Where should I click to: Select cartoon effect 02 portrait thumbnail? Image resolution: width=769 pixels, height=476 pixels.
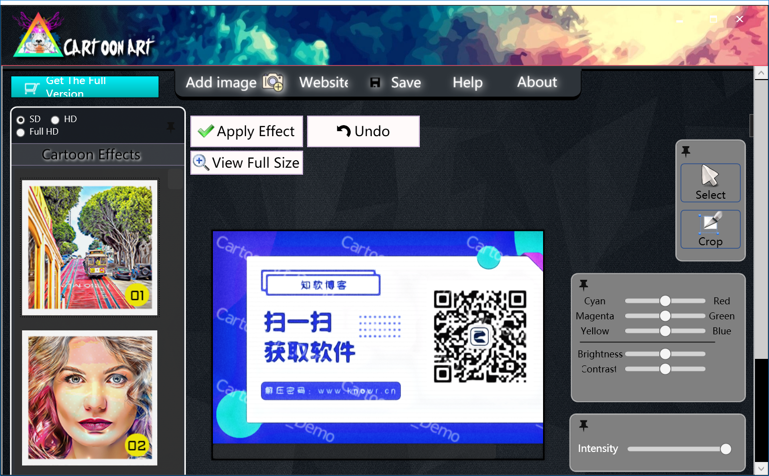(90, 398)
